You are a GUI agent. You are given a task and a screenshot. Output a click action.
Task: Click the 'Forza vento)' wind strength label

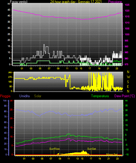point(19,2)
